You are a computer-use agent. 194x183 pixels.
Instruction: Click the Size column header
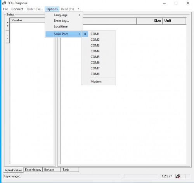pyautogui.click(x=149, y=21)
